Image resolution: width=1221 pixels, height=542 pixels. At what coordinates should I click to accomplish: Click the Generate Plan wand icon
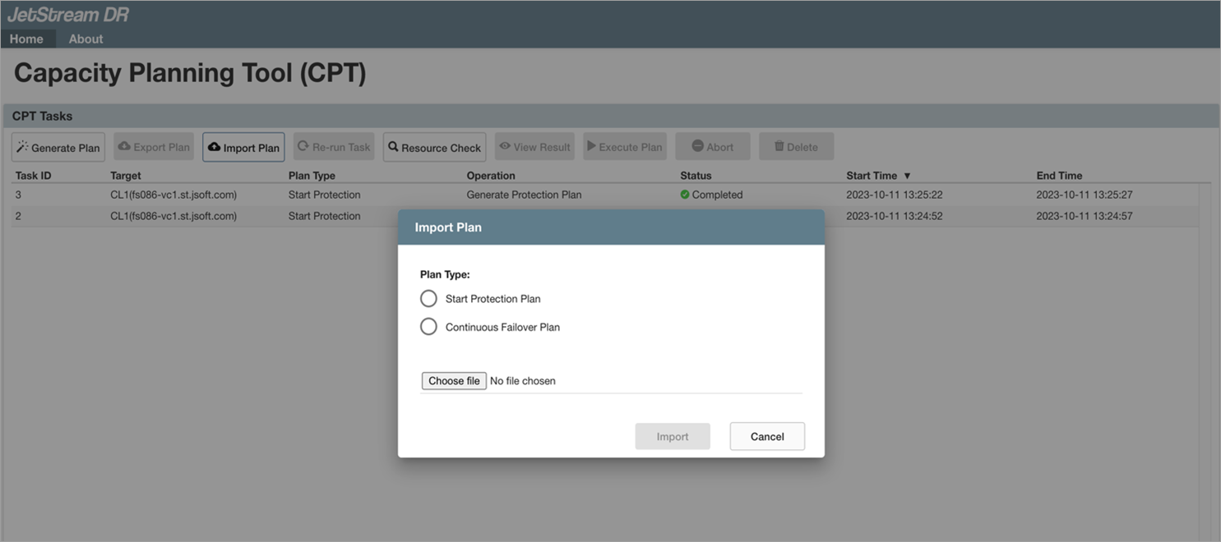click(x=22, y=147)
